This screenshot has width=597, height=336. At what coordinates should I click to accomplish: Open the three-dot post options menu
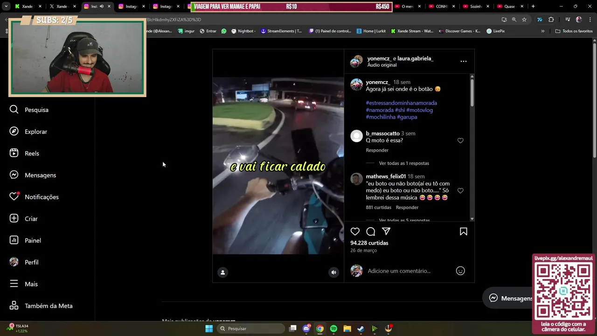click(463, 61)
